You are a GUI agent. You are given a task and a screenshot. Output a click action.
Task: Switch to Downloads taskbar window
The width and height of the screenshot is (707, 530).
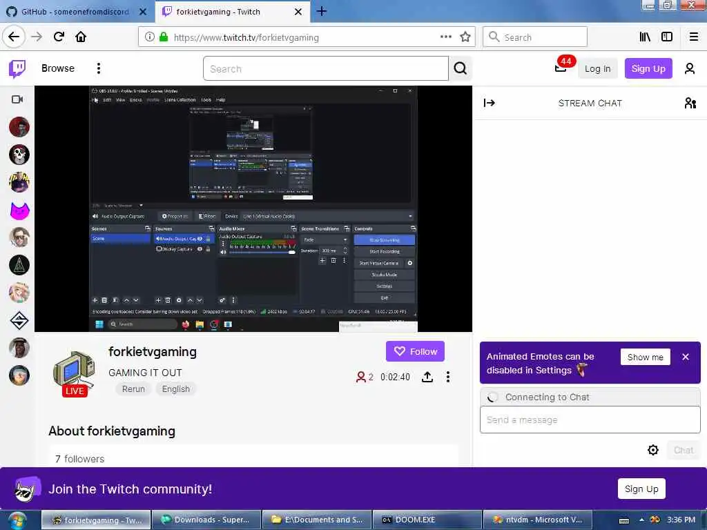pyautogui.click(x=206, y=520)
